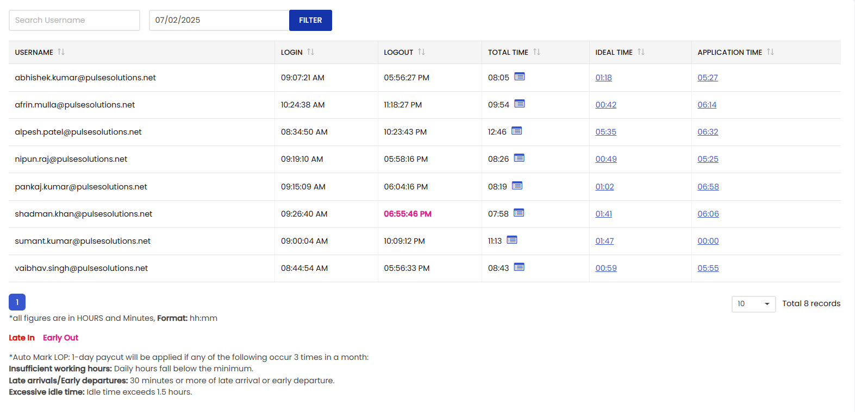Sort by Logout column arrows
Image resolution: width=855 pixels, height=412 pixels.
(x=421, y=52)
